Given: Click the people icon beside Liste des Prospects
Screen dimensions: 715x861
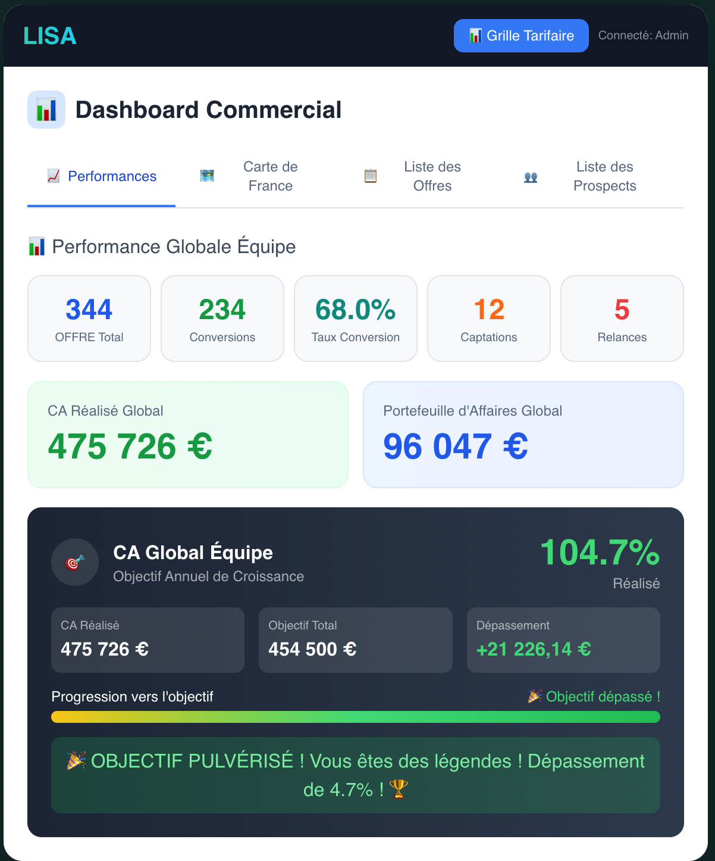Looking at the screenshot, I should click(x=531, y=176).
